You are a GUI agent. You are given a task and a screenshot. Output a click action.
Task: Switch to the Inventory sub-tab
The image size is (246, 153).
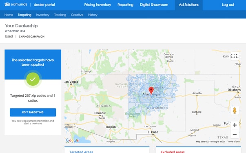coord(43,15)
